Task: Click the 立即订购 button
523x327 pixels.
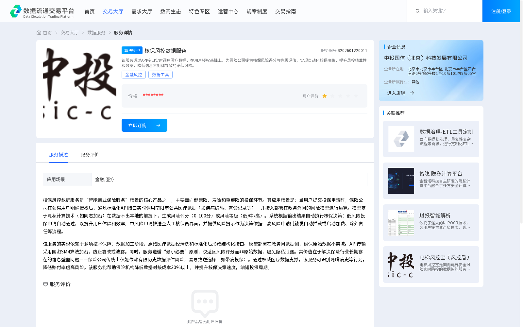Action: (x=144, y=125)
